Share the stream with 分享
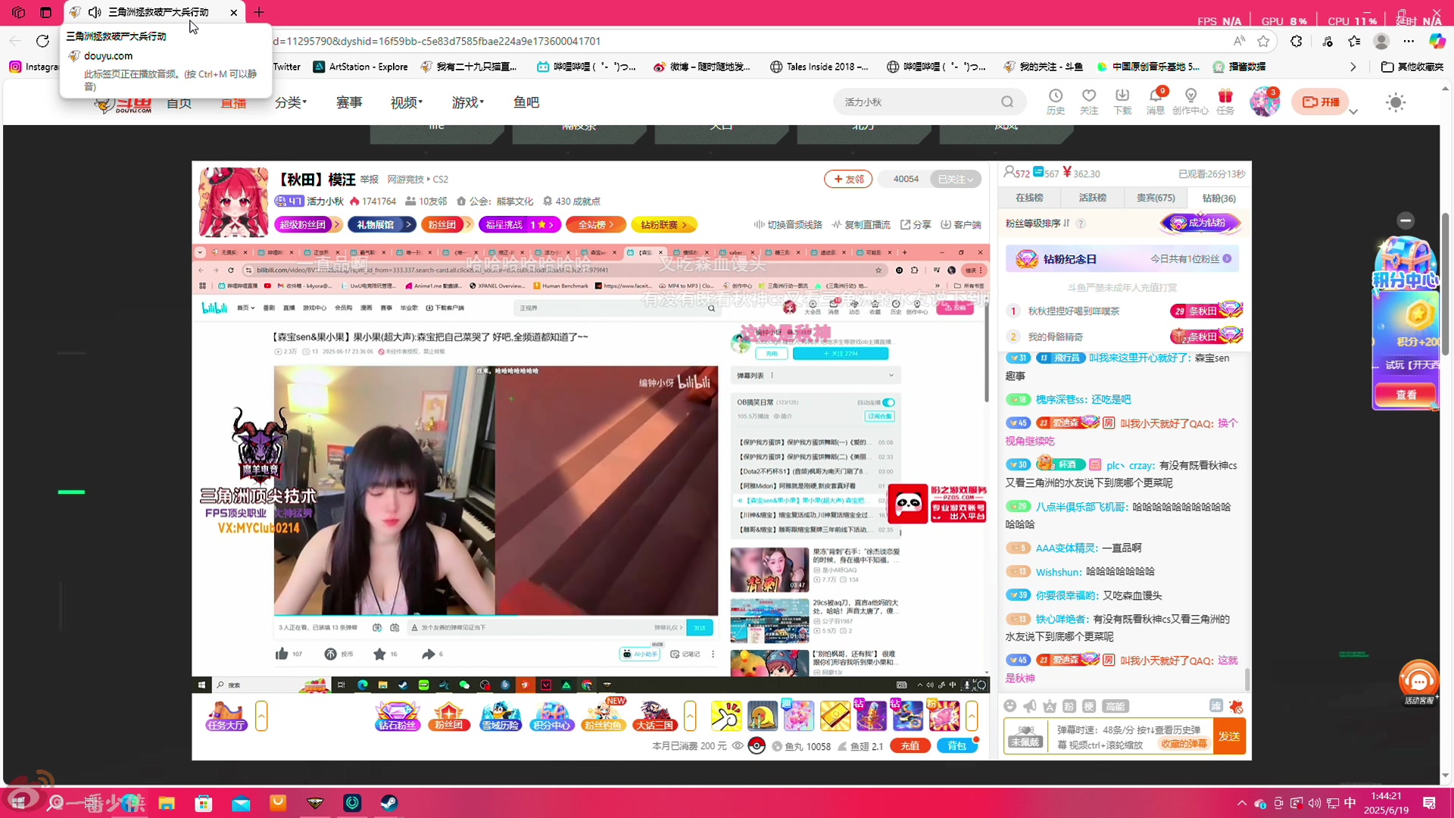Viewport: 1454px width, 818px height. 916,224
